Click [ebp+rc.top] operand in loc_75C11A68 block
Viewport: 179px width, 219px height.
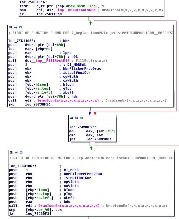pyautogui.click(x=38, y=89)
